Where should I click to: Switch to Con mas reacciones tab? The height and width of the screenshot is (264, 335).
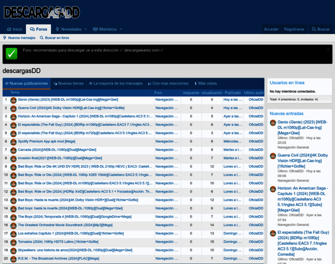point(168,83)
